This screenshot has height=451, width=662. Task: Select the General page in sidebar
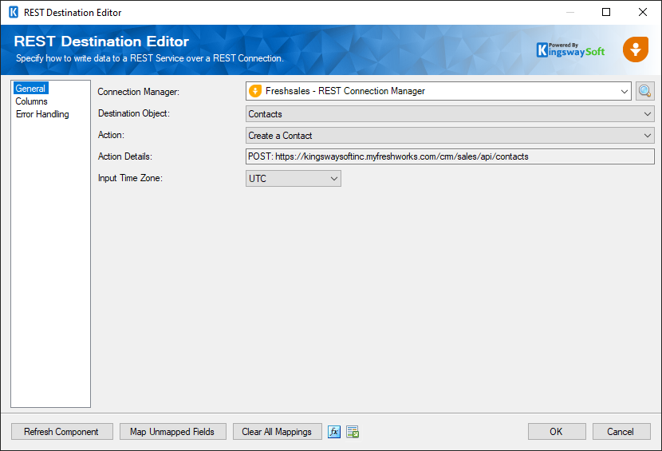coord(30,89)
